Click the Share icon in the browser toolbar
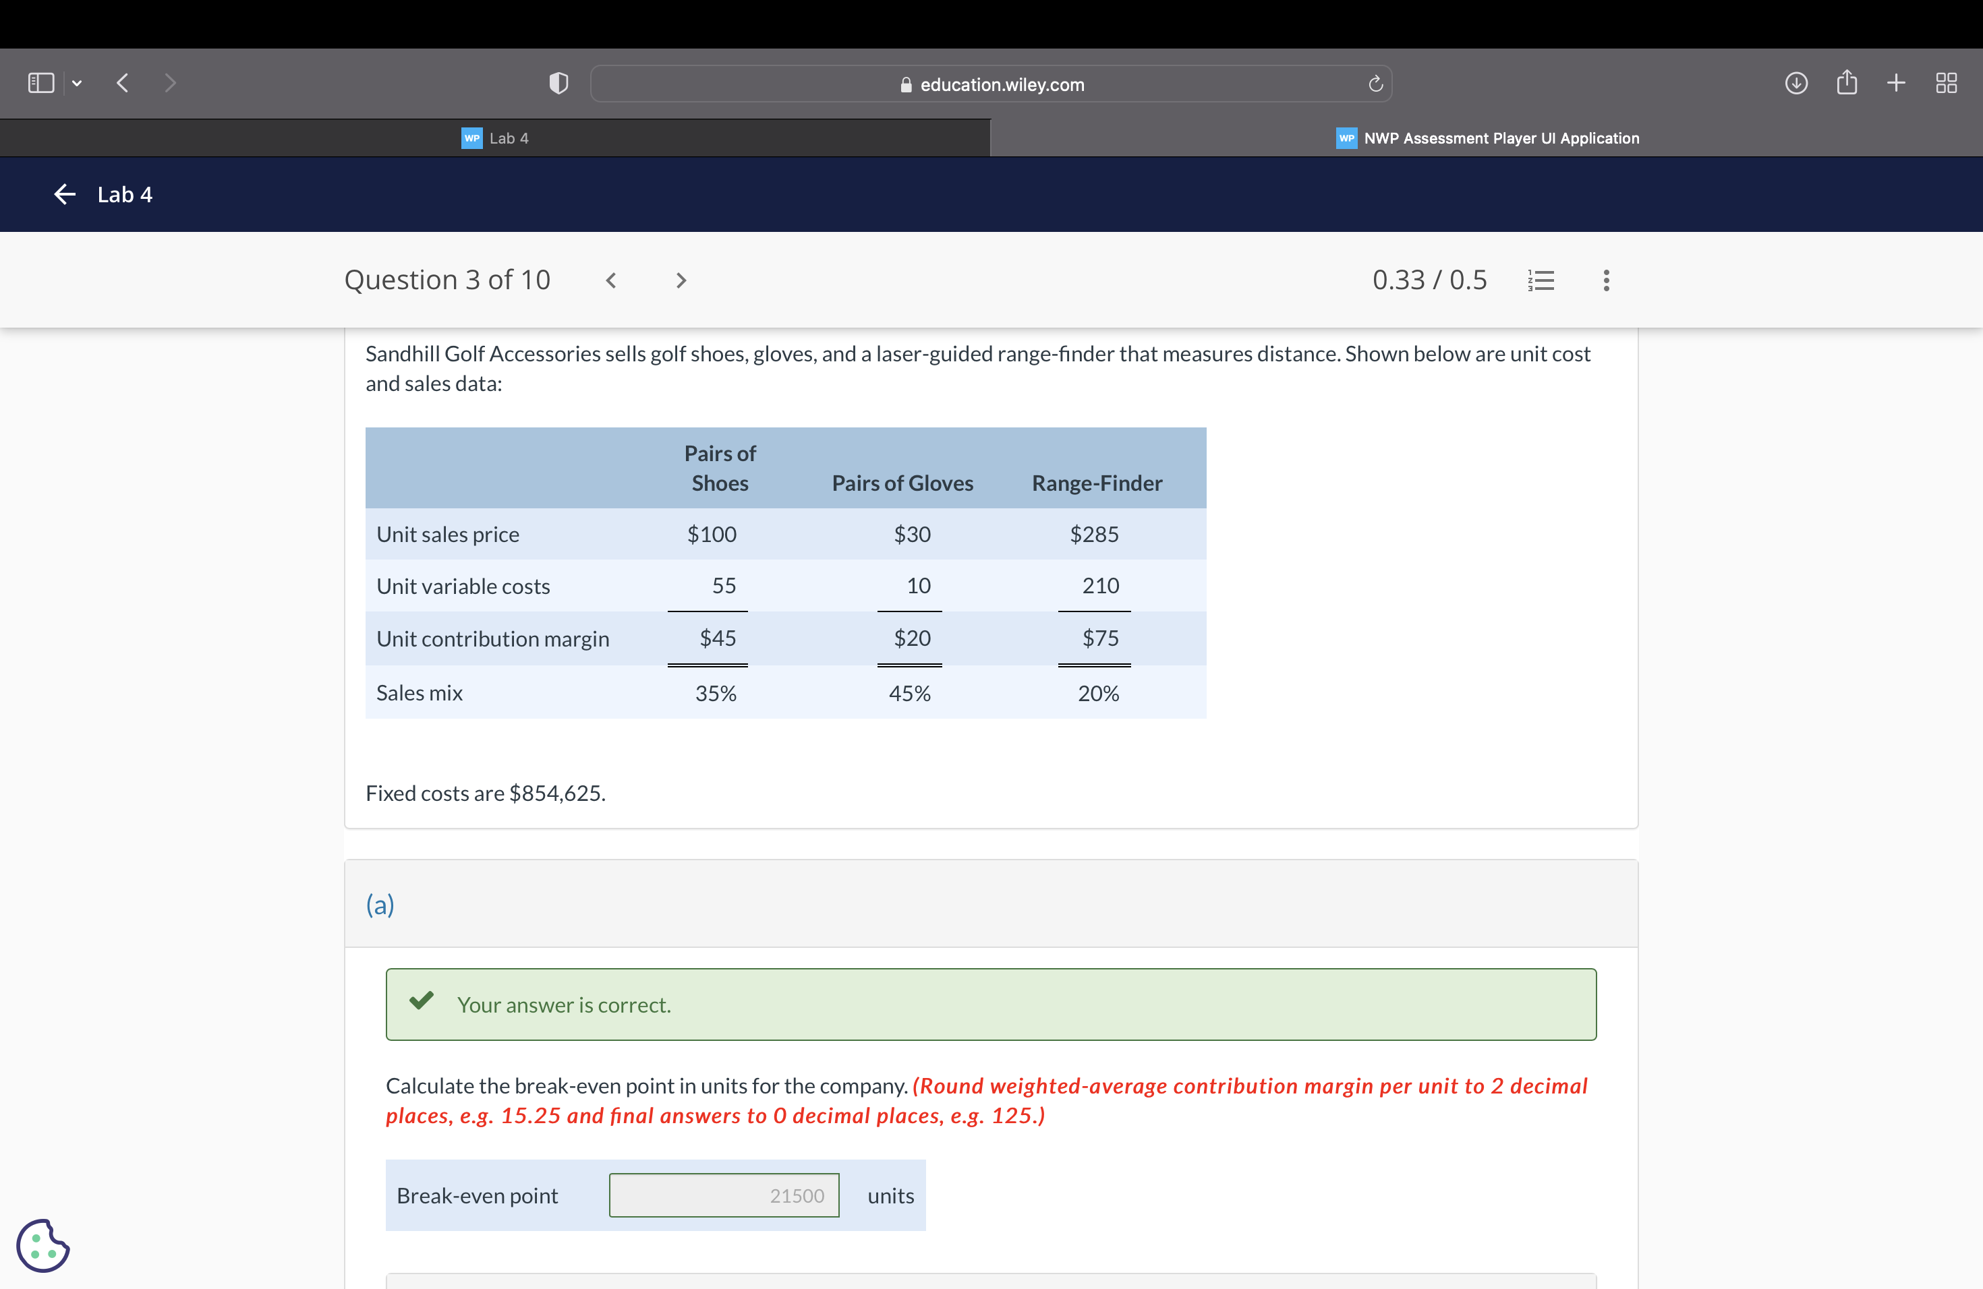Image resolution: width=1983 pixels, height=1289 pixels. 1846,82
